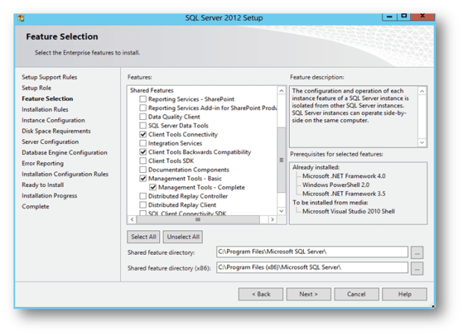The height and width of the screenshot is (336, 463).
Task: Open the Server Configuration step
Action: click(x=49, y=142)
